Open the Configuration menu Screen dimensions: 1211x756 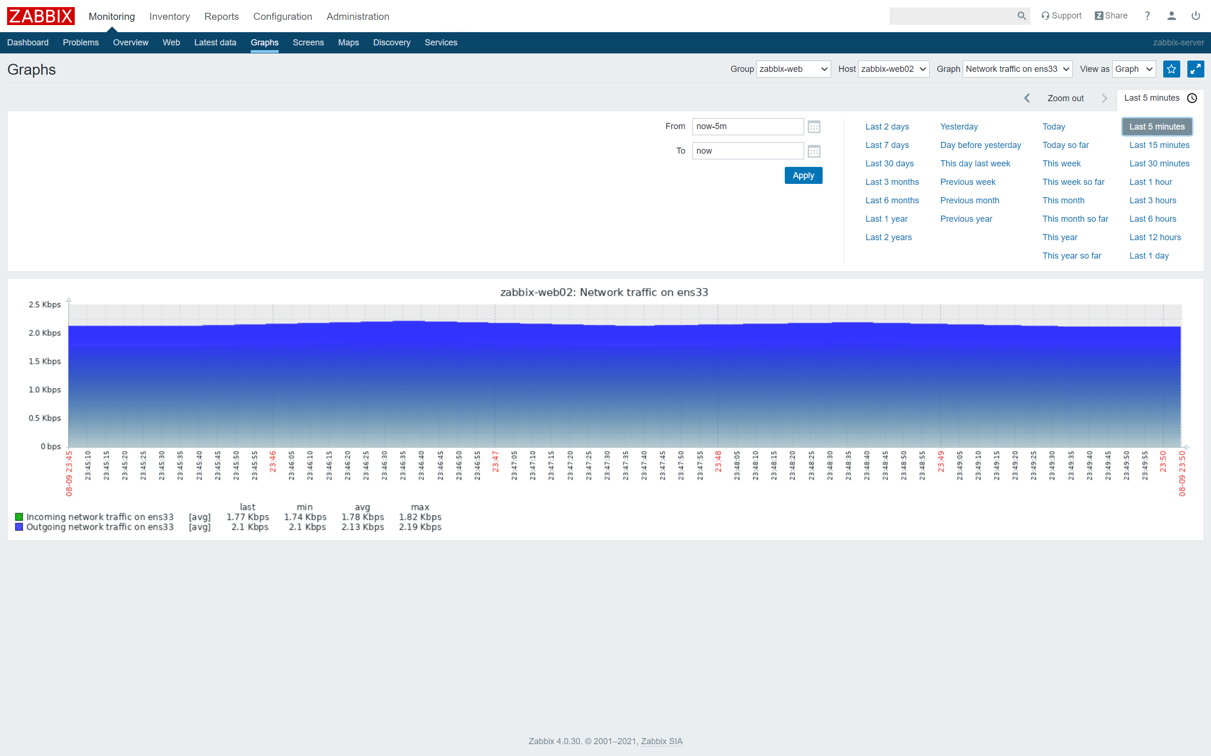tap(282, 17)
